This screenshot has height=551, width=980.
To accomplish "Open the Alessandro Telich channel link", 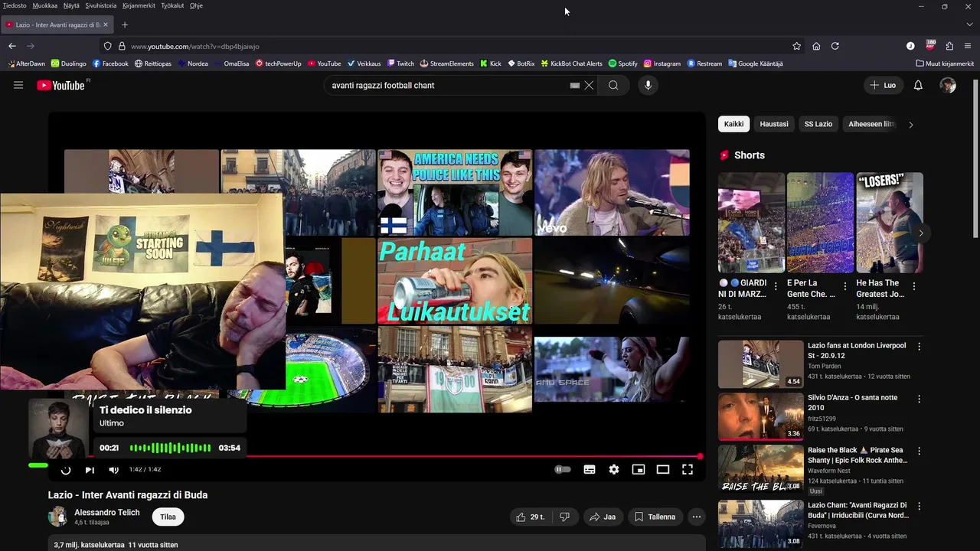I will pos(106,513).
